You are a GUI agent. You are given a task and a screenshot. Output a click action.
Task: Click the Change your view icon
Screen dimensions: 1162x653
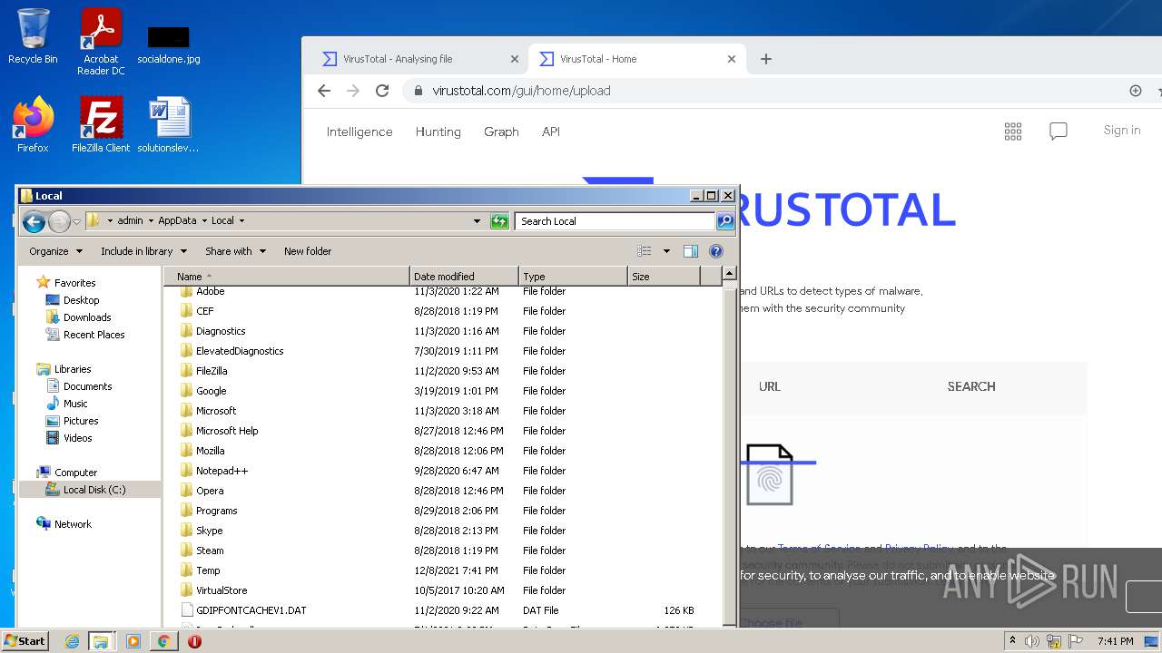(645, 251)
